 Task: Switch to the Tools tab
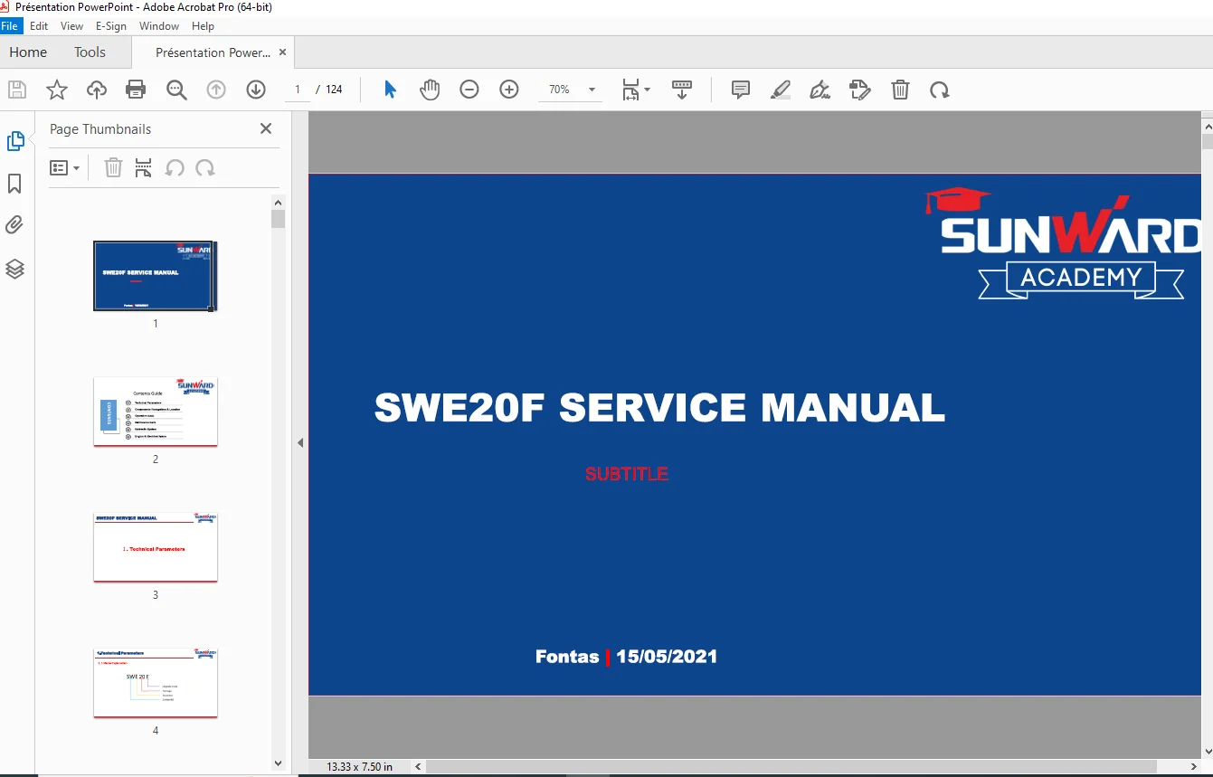(90, 52)
